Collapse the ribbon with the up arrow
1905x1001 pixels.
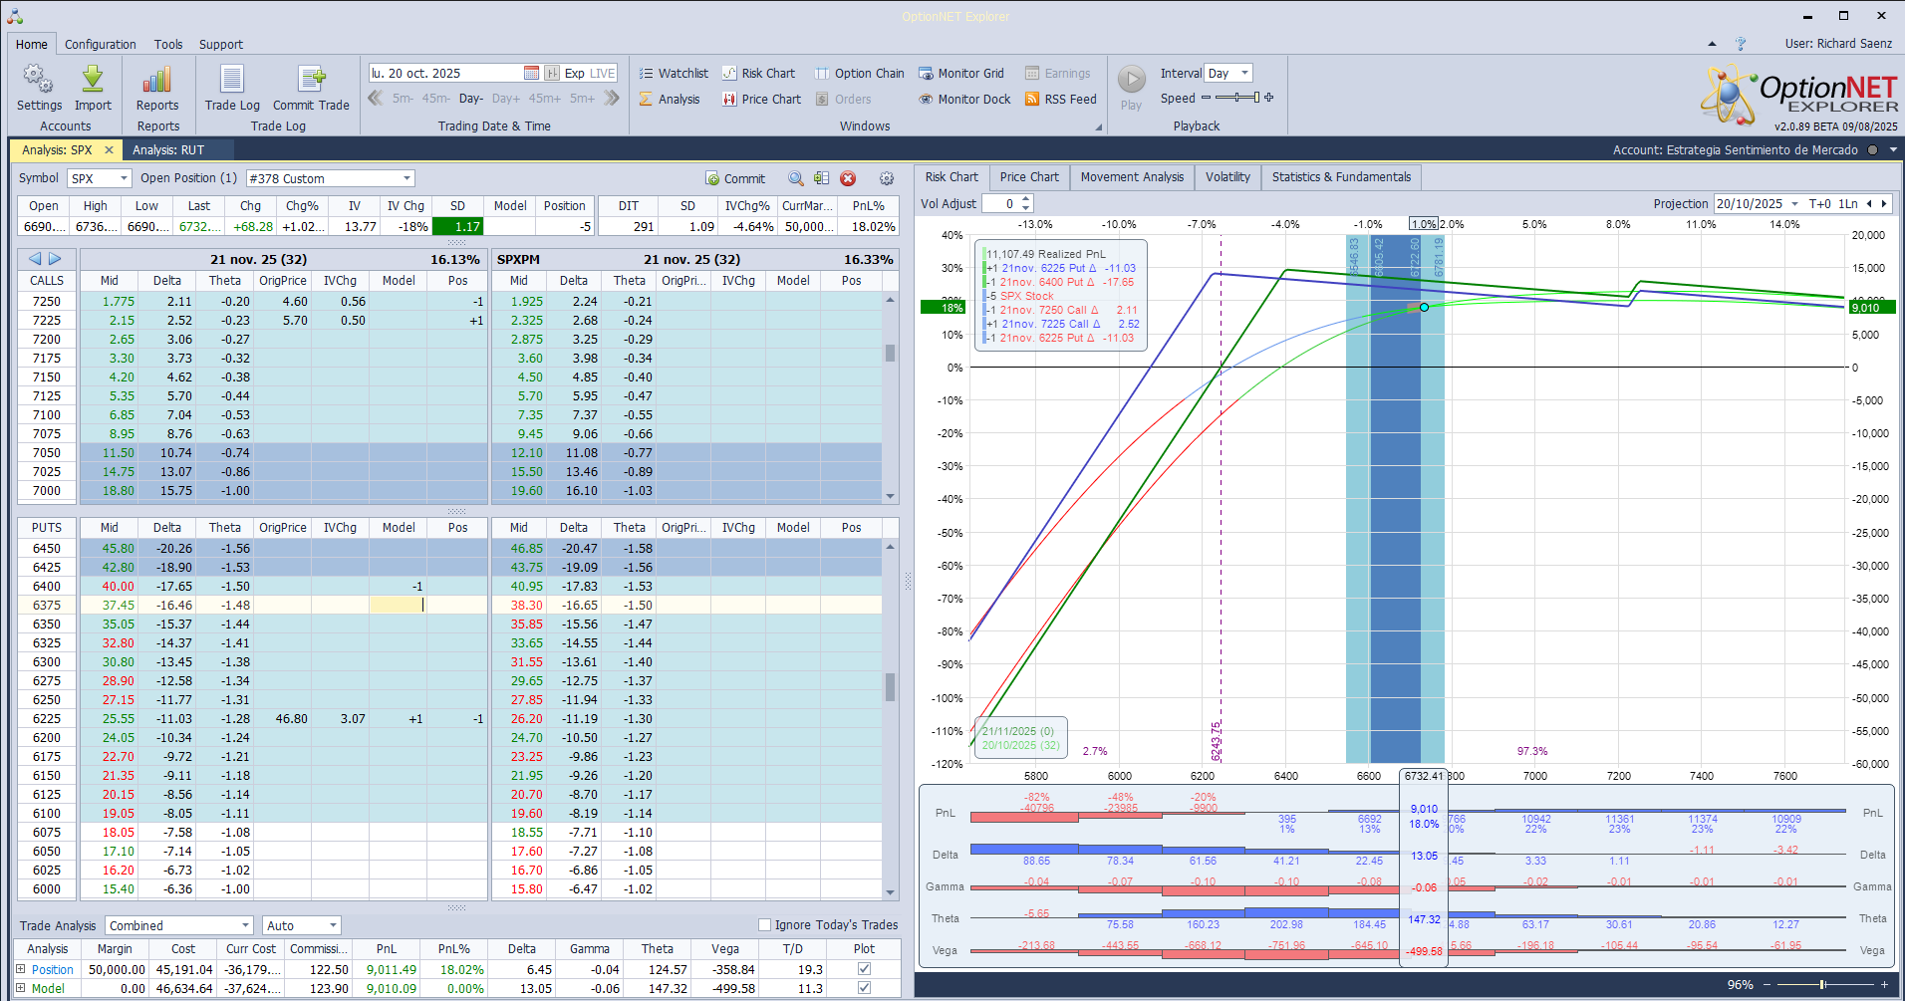pyautogui.click(x=1712, y=44)
